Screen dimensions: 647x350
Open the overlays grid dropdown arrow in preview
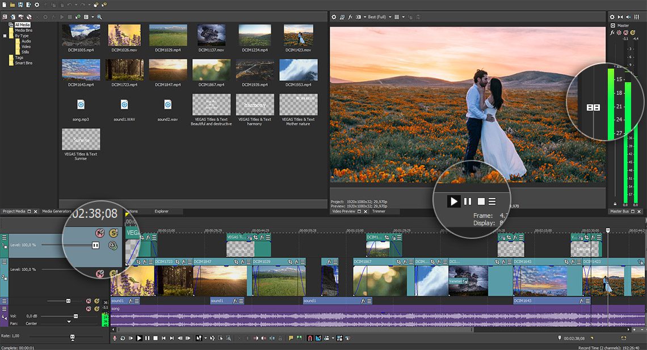(x=404, y=17)
